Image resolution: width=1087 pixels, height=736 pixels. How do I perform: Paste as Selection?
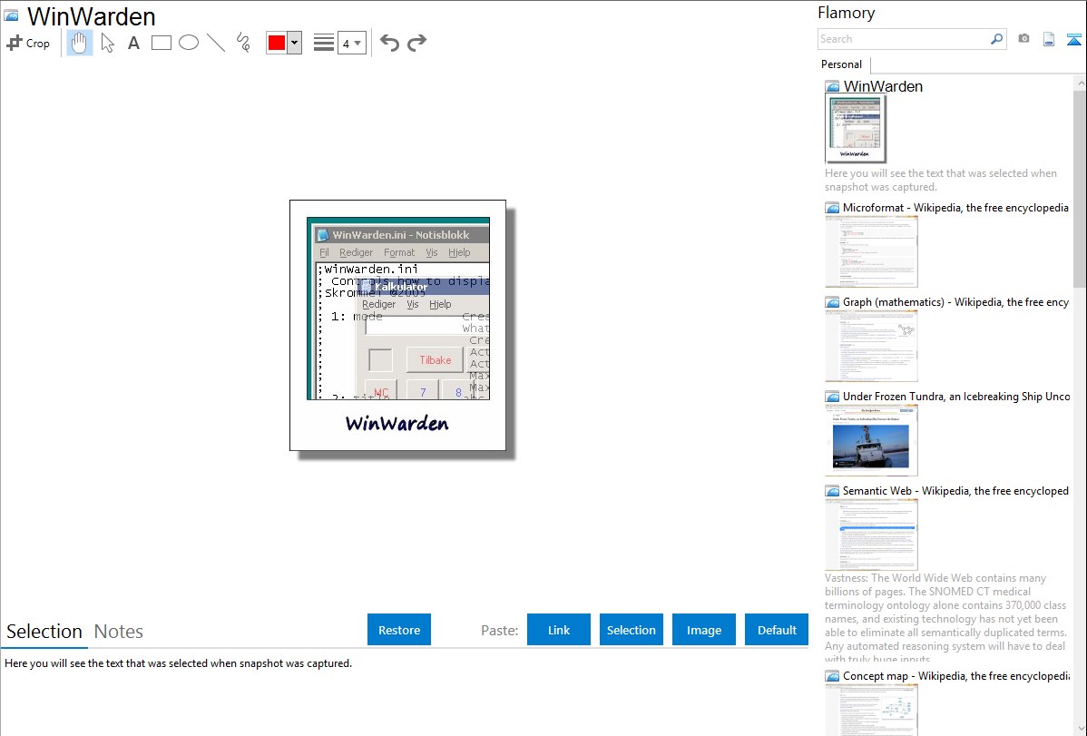coord(632,630)
